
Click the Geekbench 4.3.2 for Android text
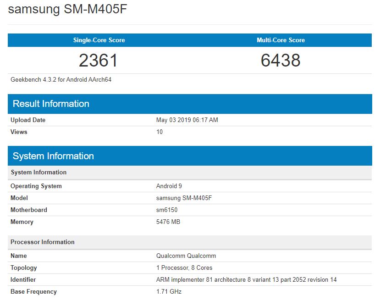61,80
